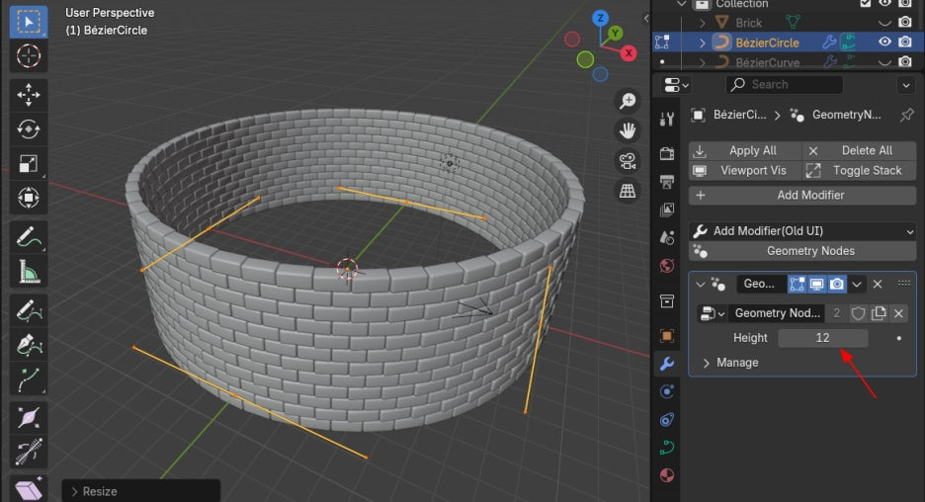Toggle modifier render display camera icon
Viewport: 925px width, 502px height.
coord(836,285)
